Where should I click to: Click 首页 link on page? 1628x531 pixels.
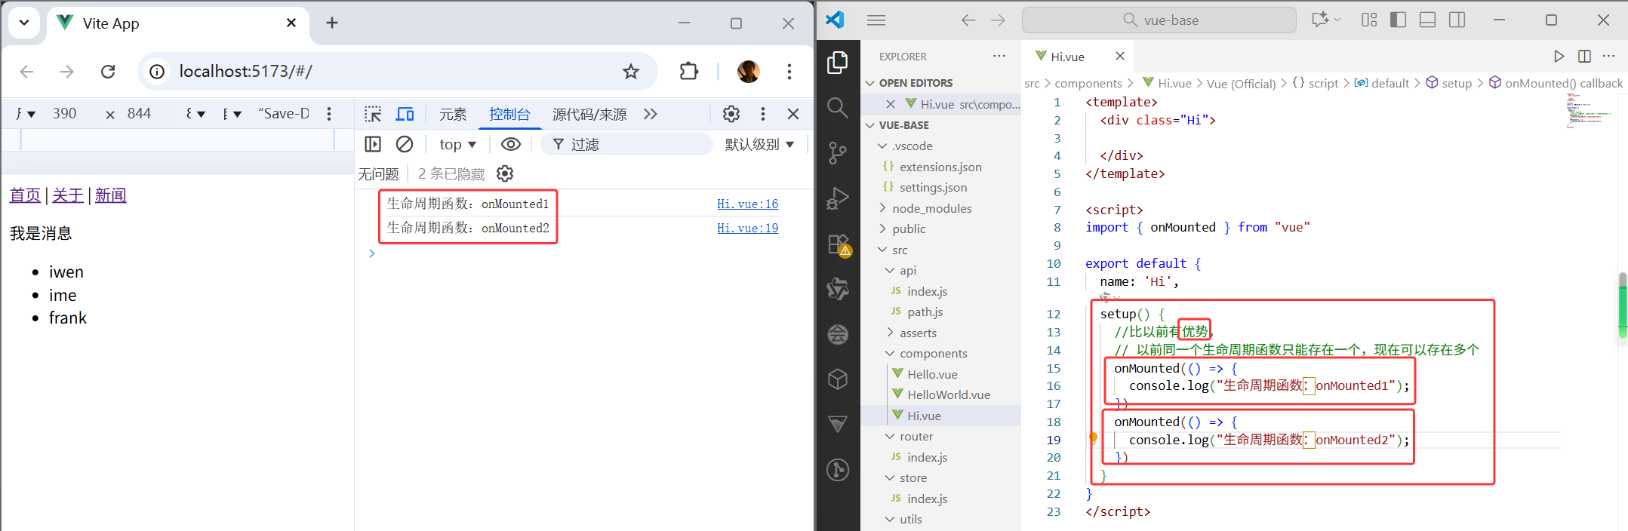pos(25,195)
